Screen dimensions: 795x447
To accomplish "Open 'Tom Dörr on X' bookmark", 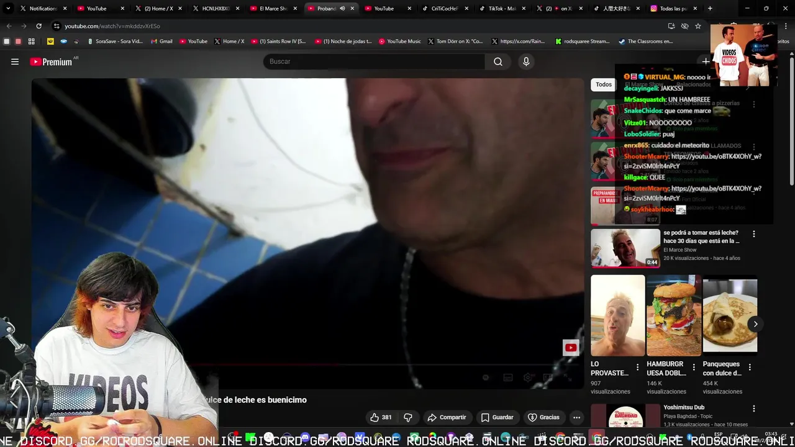I will [454, 42].
